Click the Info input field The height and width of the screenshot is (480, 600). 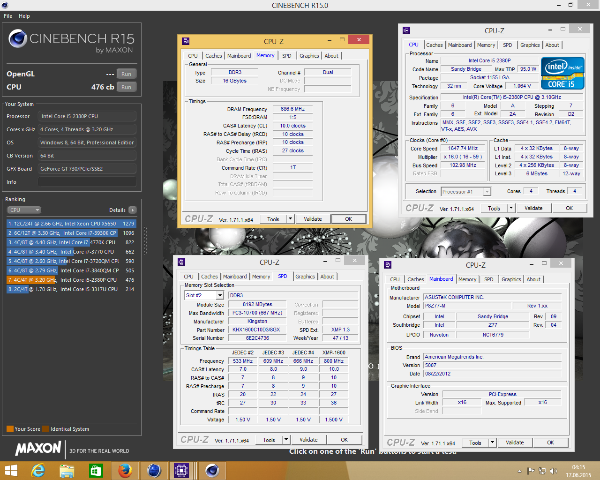87,182
